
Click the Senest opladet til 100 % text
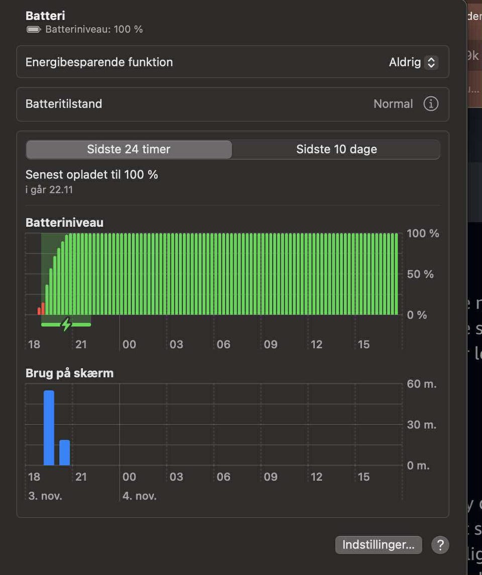point(92,174)
